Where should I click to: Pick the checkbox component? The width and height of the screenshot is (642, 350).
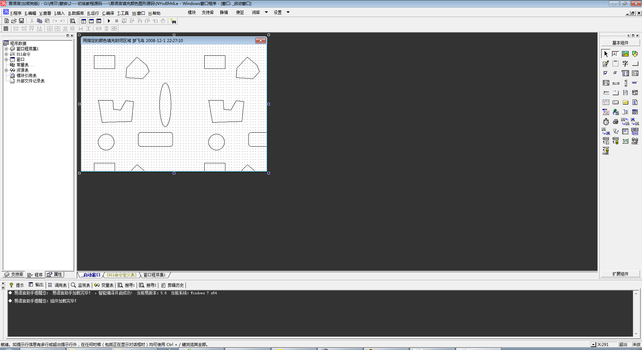[606, 73]
